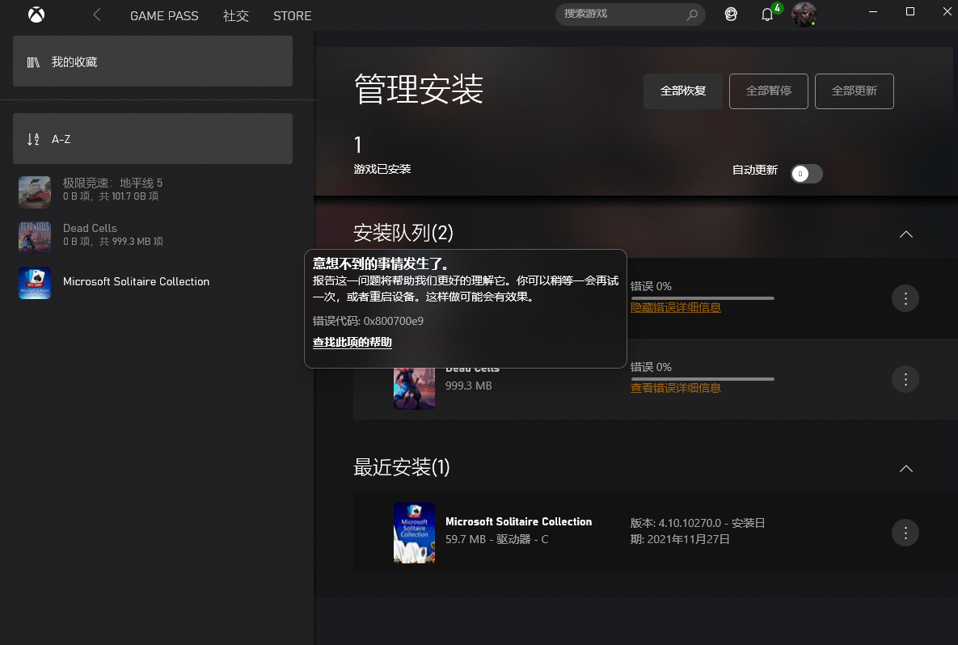Click the Solitaire Collection cover art
This screenshot has width=958, height=645.
414,533
